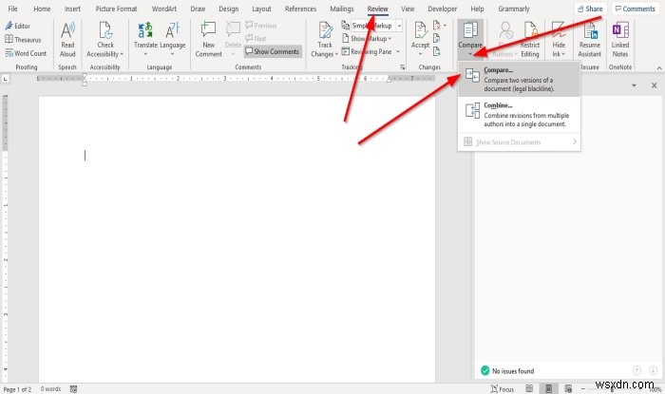665x394 pixels.
Task: Open the Word Count tool
Action: click(x=26, y=53)
